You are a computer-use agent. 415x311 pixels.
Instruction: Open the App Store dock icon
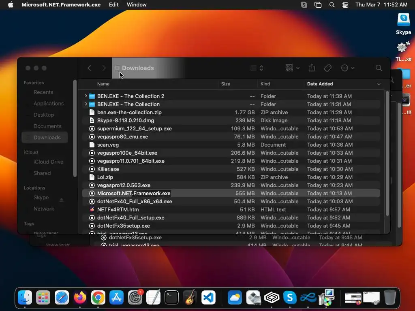(x=116, y=298)
